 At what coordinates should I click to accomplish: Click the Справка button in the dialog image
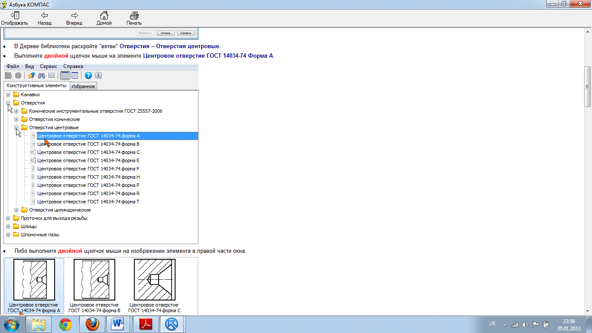185,33
